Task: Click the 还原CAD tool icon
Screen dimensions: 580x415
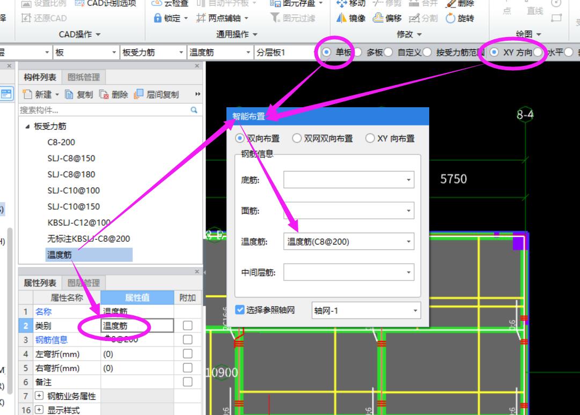Action: coord(26,18)
